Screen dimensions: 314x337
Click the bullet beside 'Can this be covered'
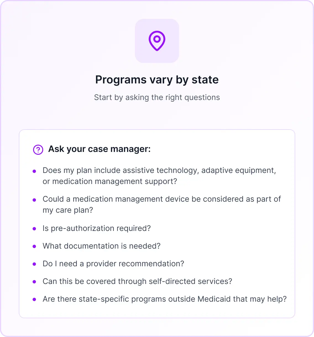tap(34, 282)
